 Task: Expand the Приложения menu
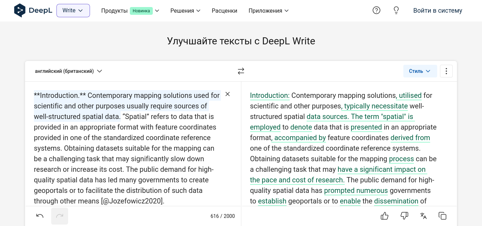[x=269, y=11]
